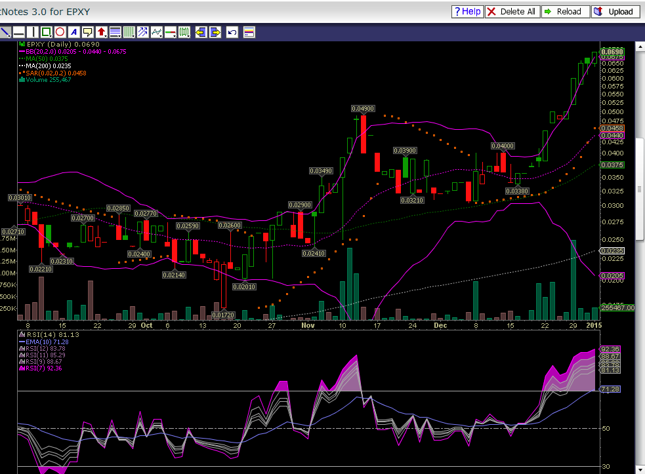645x474 pixels.
Task: Click the 0.02900 price label
Action: 300,205
